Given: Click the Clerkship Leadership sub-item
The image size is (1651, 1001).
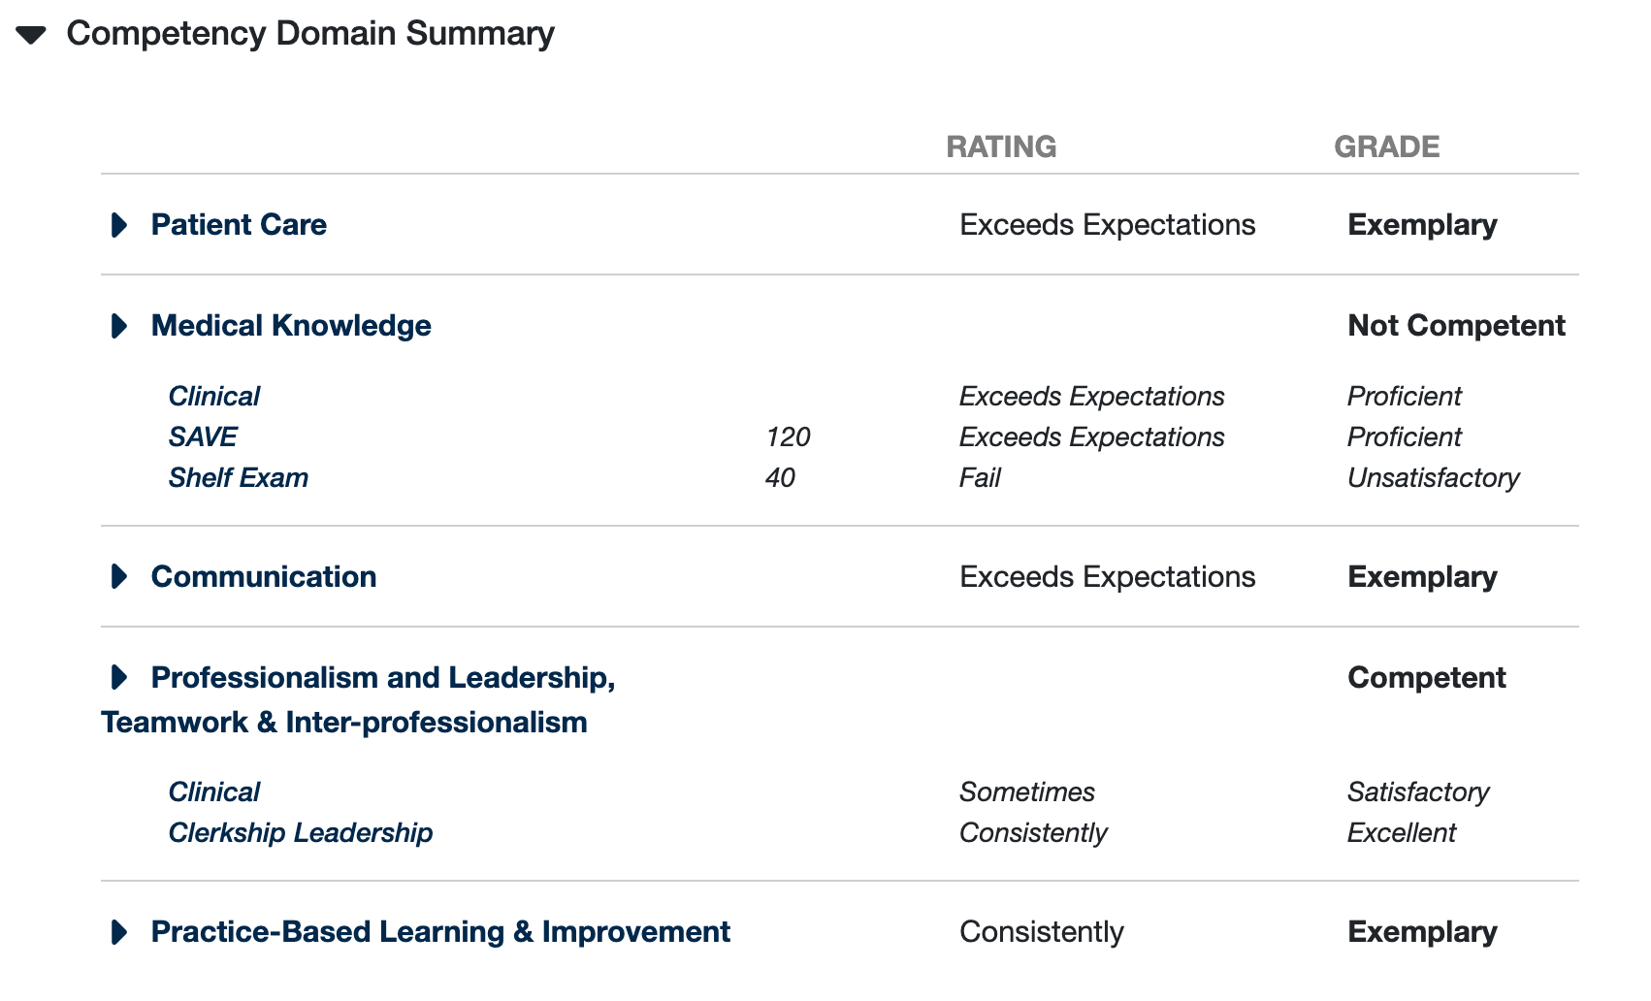Looking at the screenshot, I should pos(301,833).
